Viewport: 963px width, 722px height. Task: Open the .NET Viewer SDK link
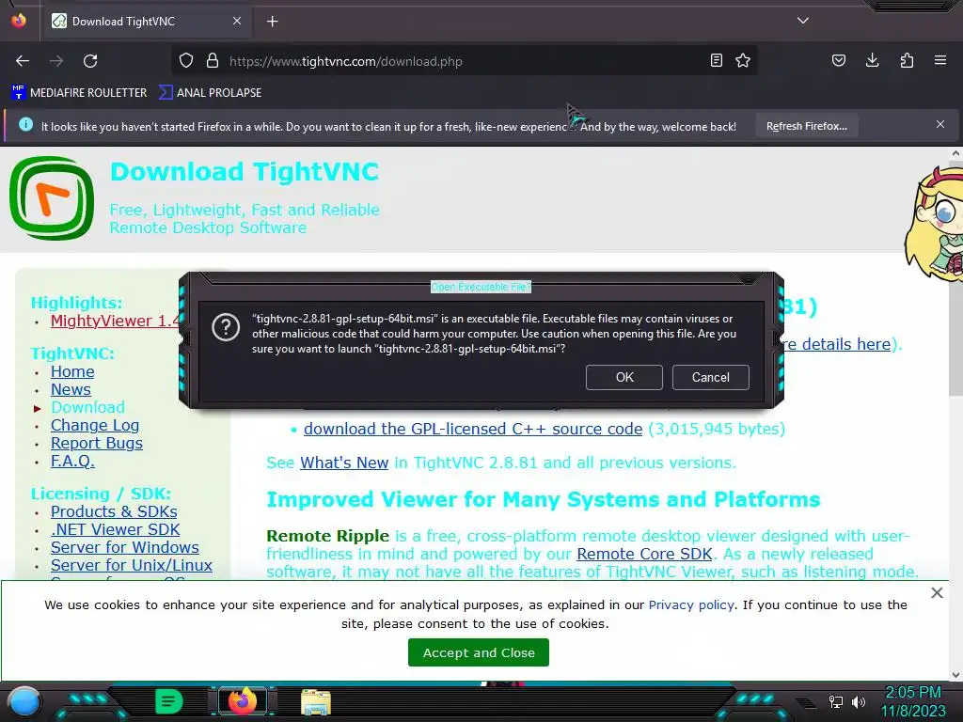(115, 529)
